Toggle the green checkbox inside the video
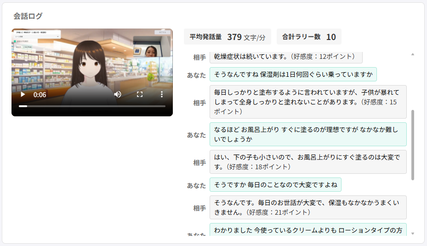427x246 pixels. tap(14, 41)
